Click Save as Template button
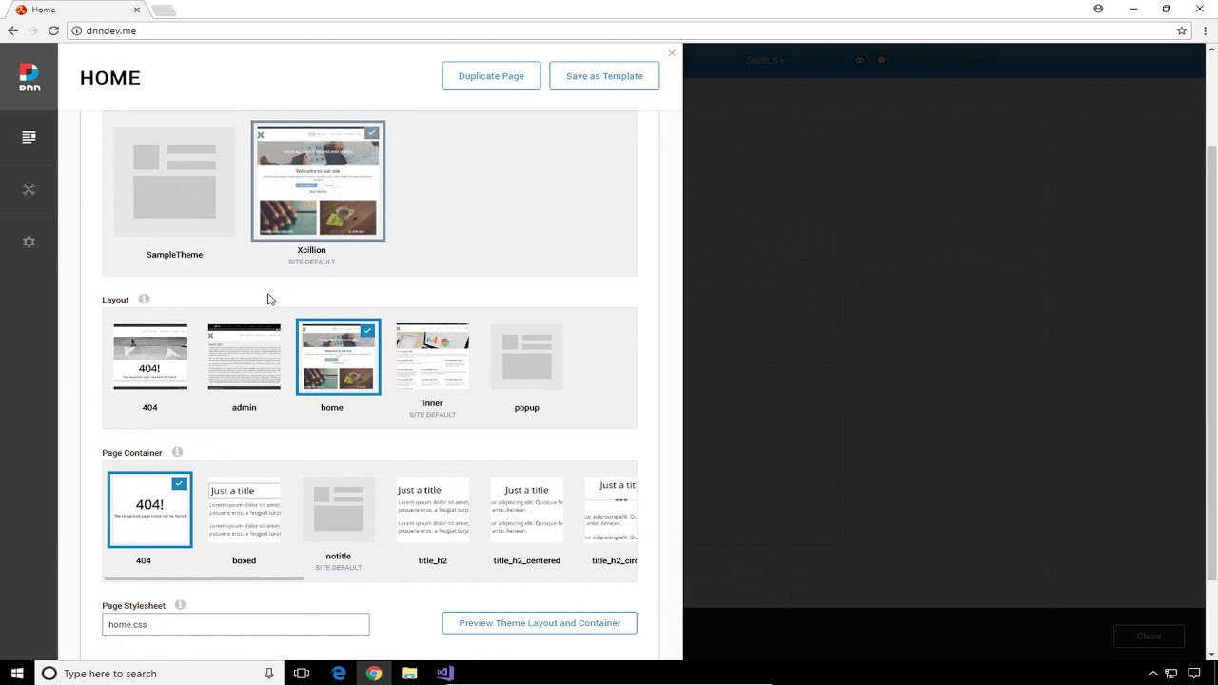 click(x=604, y=76)
